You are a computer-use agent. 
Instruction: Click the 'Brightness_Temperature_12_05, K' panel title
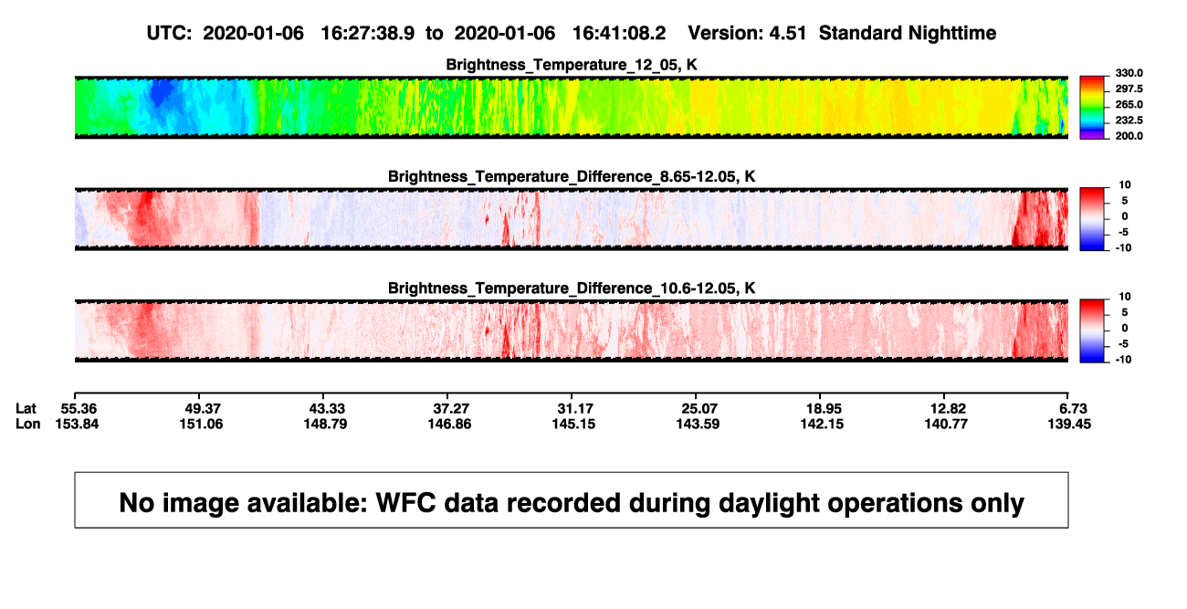[x=572, y=65]
